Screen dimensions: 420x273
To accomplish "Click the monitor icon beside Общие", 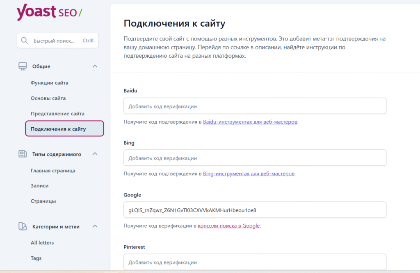I will pyautogui.click(x=23, y=66).
